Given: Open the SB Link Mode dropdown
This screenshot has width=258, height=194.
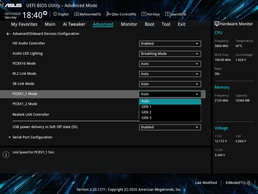Looking at the screenshot, I should [x=170, y=84].
